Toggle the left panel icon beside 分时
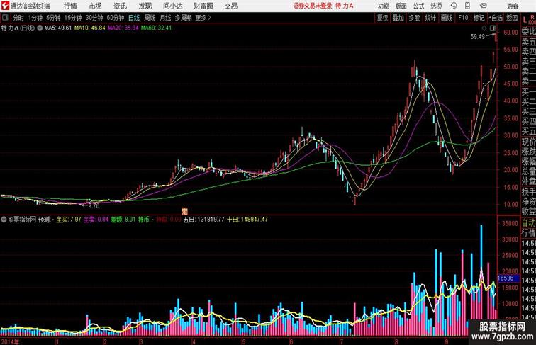536x345 pixels. pyautogui.click(x=5, y=18)
